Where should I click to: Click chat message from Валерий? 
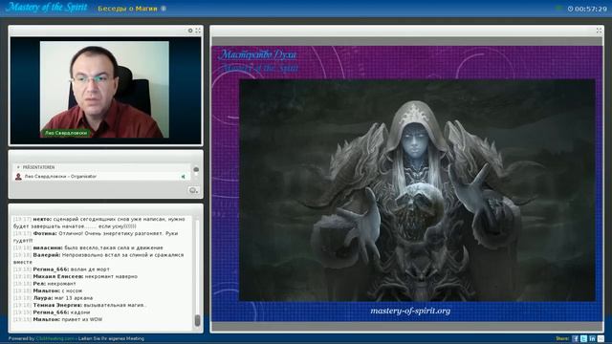coord(98,259)
